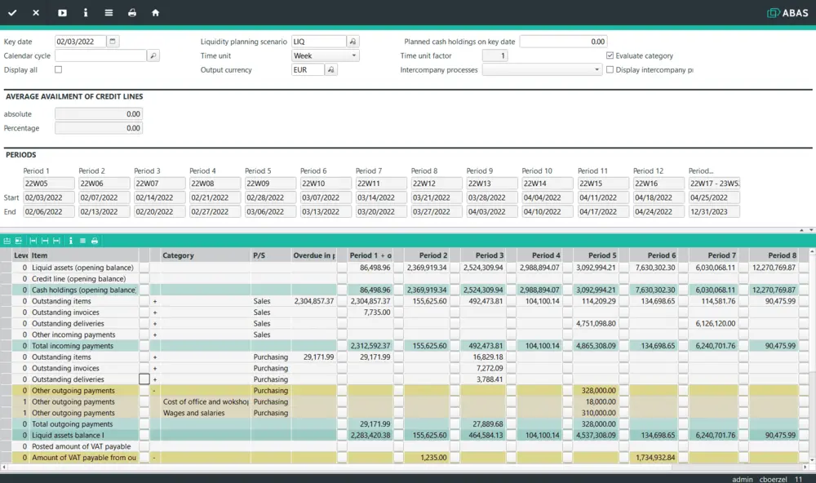Open the Intercompany processes dropdown
Image resolution: width=816 pixels, height=483 pixels.
[542, 69]
